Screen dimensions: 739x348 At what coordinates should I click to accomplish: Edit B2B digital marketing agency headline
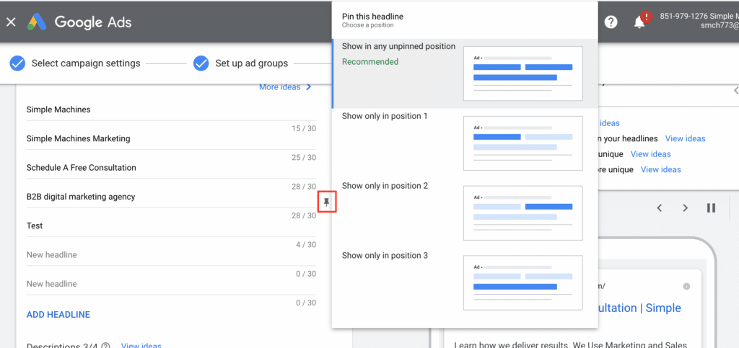click(x=171, y=197)
